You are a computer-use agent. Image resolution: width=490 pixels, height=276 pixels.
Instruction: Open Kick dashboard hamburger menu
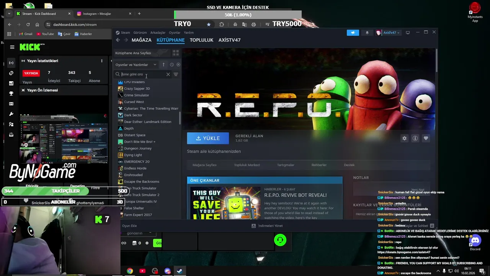12,47
